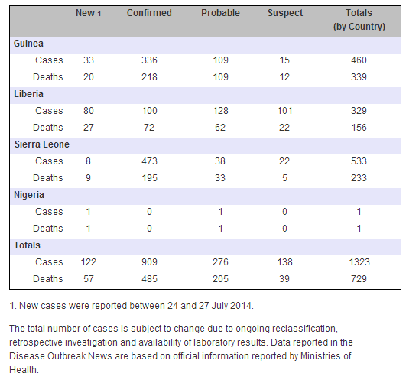Screen dimensions: 419x383
Task: Select the Totals section row label
Action: click(x=27, y=245)
